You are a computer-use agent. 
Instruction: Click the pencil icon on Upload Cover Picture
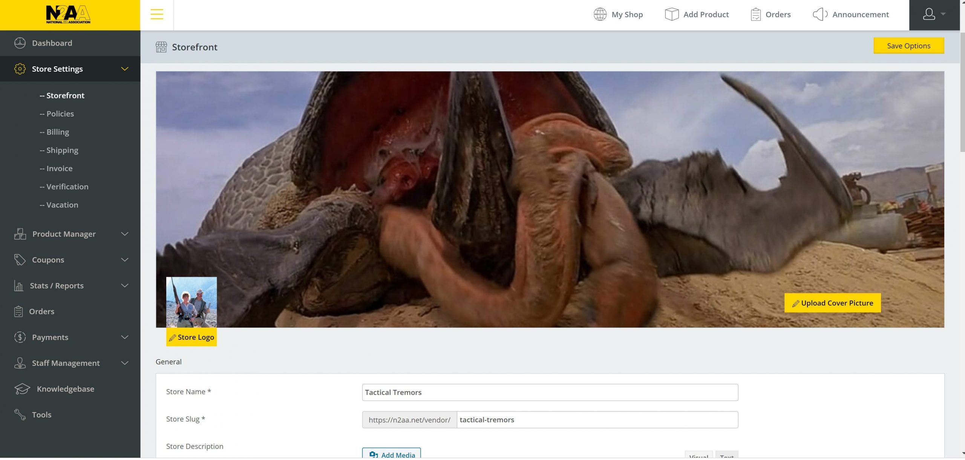point(795,304)
